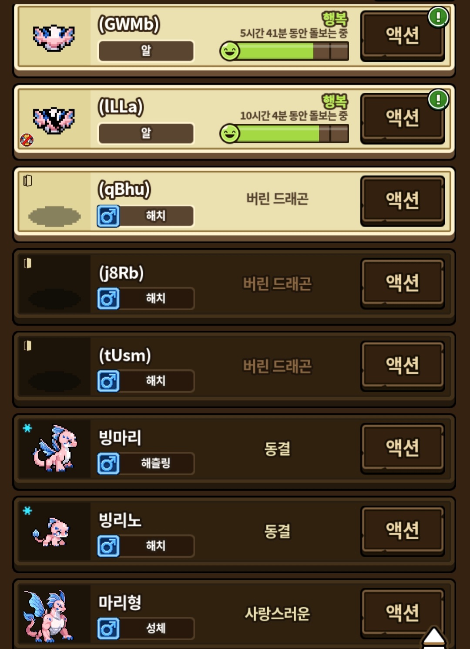Click the frozen snowflake icon on 빙리노
This screenshot has width=470, height=649.
27,510
